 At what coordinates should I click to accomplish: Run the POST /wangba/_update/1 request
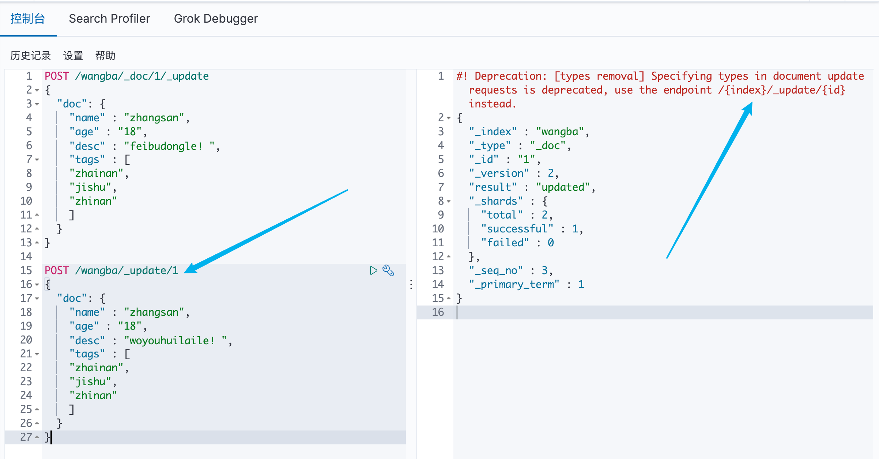[373, 270]
